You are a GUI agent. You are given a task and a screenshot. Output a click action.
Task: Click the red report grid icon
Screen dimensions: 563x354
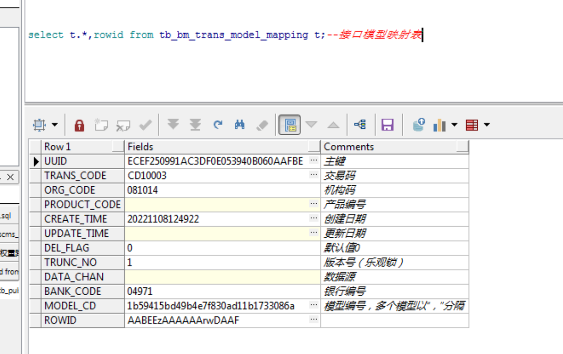471,125
